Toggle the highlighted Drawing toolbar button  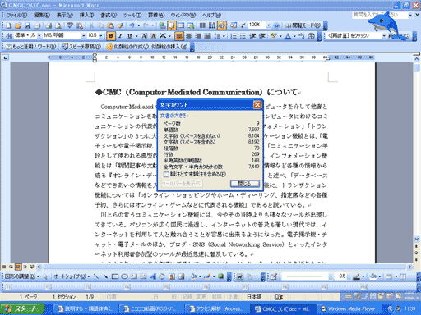222,25
